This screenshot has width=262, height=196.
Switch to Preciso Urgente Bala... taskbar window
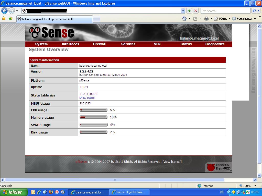(129, 192)
